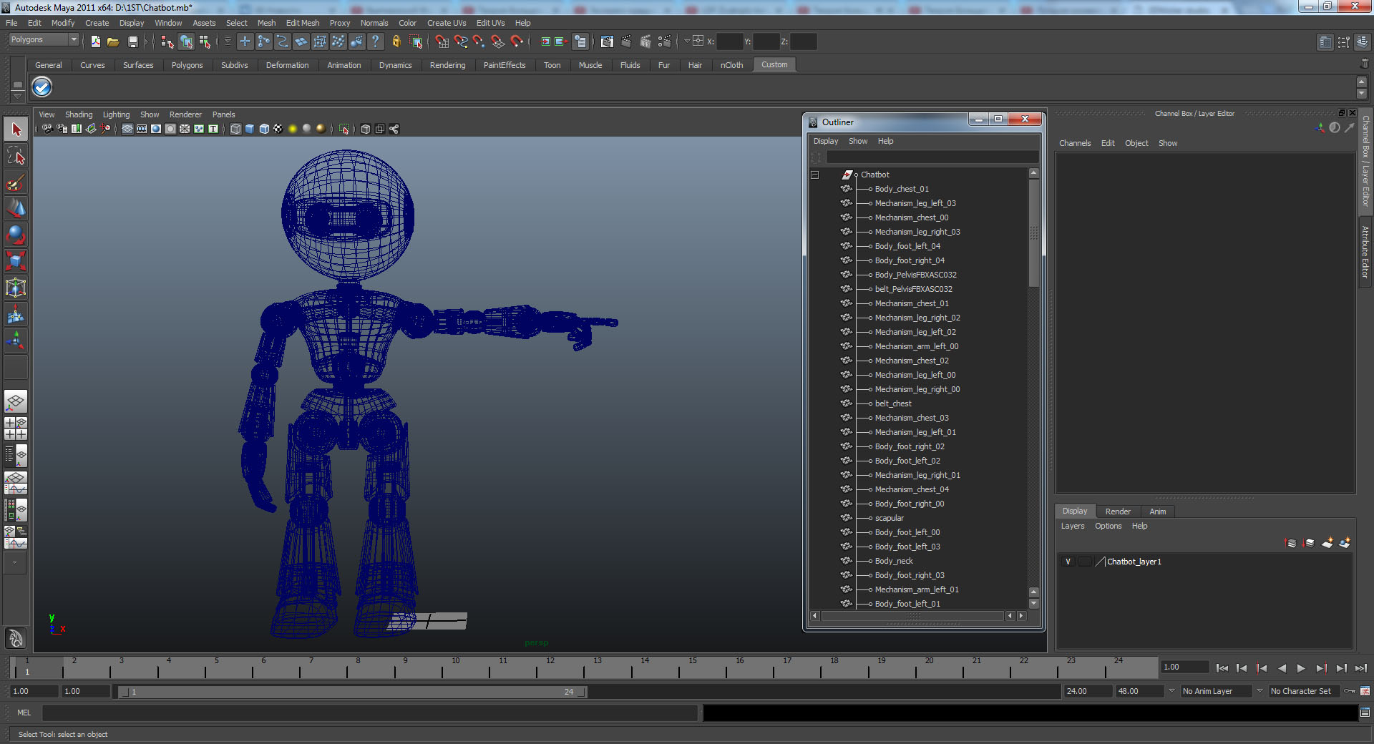Viewport: 1374px width, 744px height.
Task: Activate the Paint Selection tool
Action: [x=16, y=182]
